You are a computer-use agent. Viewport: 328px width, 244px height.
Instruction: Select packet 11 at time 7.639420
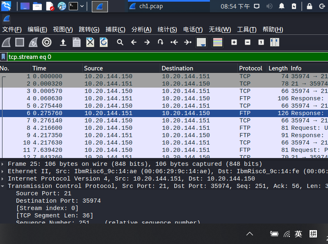[x=164, y=150]
